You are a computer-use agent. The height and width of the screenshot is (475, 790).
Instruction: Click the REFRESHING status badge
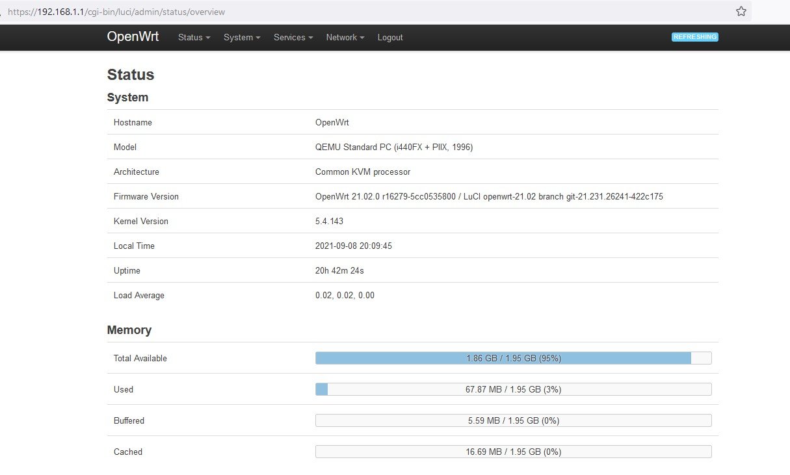(694, 37)
